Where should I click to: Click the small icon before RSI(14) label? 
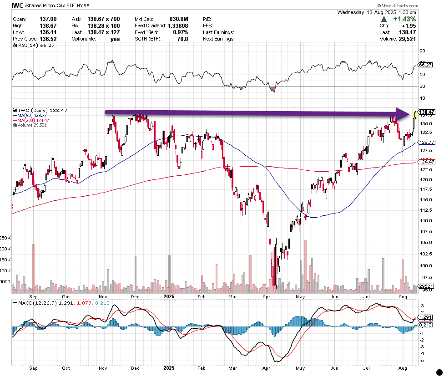pos(15,46)
